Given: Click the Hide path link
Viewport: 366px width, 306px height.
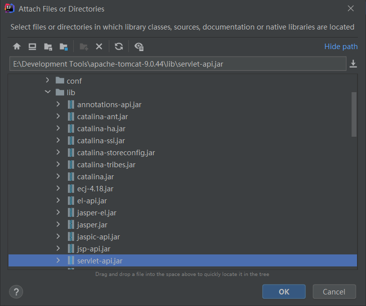Looking at the screenshot, I should point(341,47).
